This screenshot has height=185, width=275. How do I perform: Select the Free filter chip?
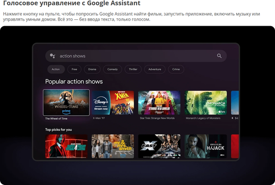[x=74, y=69]
